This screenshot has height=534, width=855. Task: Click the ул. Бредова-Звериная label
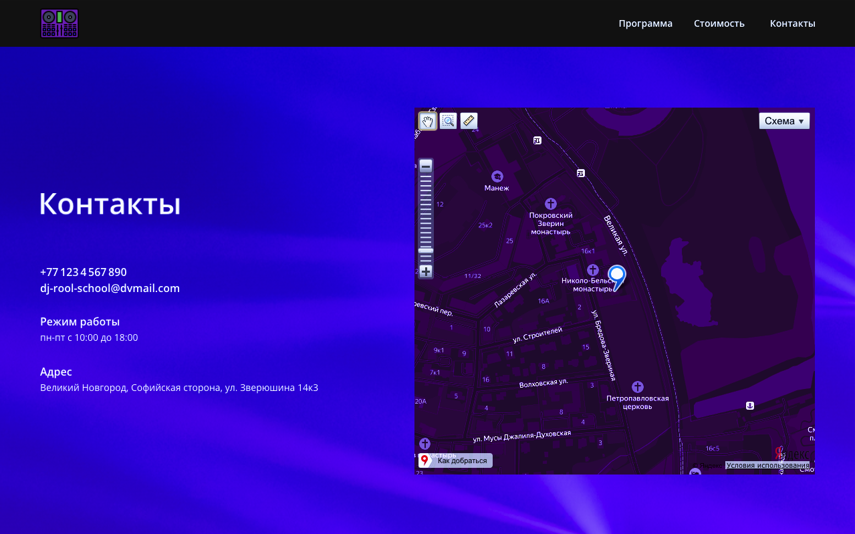[x=603, y=346]
